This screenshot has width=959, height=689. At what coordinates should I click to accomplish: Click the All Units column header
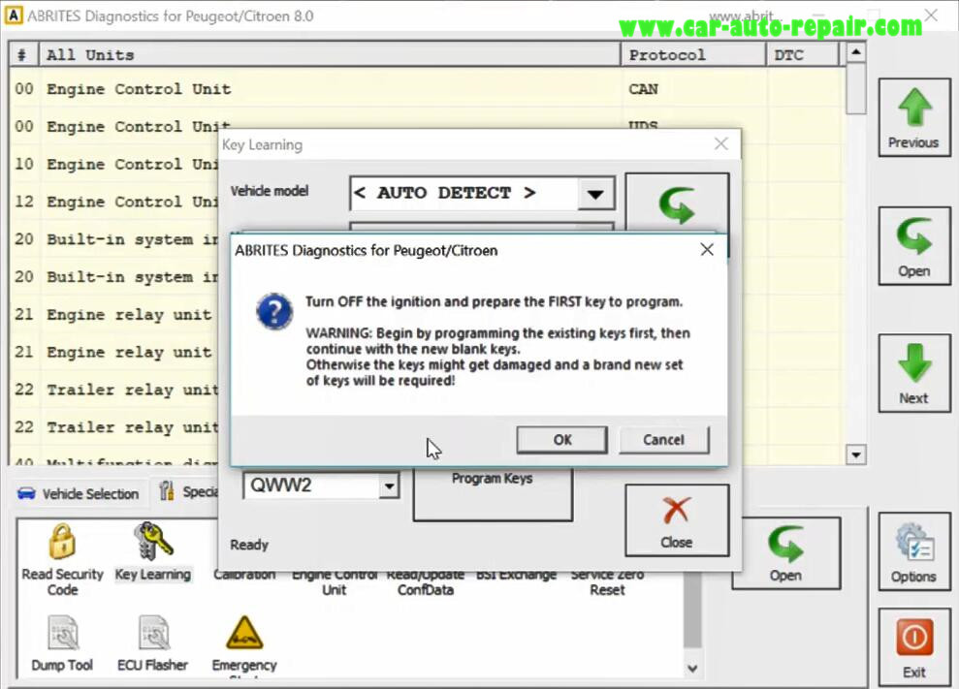tap(330, 55)
